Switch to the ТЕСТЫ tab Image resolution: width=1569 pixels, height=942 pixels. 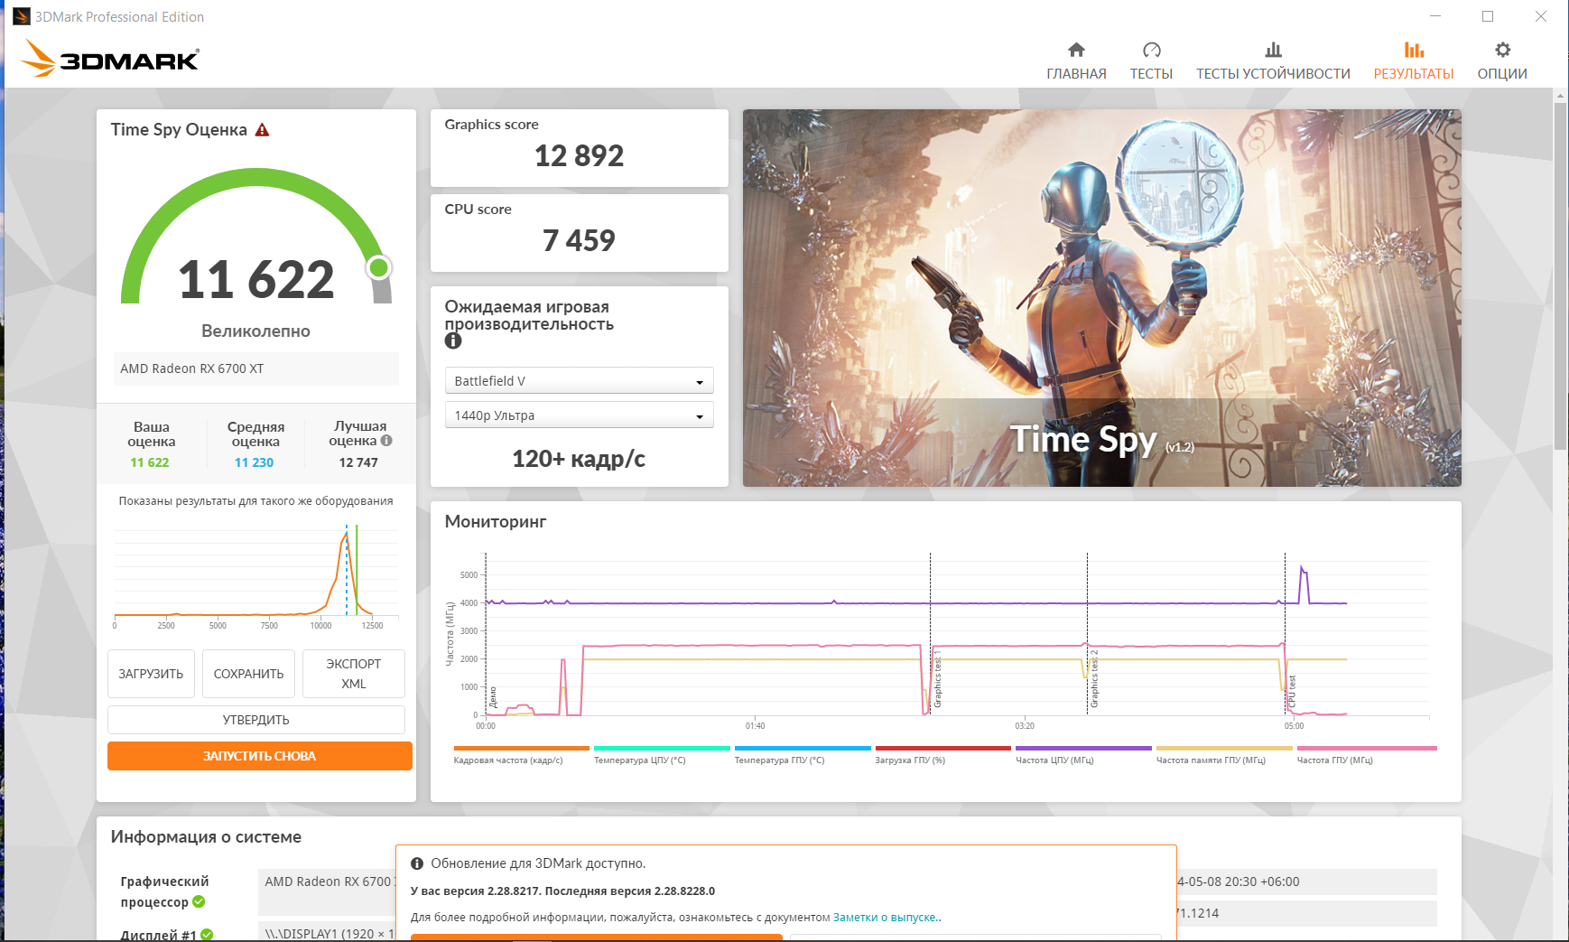[1151, 61]
